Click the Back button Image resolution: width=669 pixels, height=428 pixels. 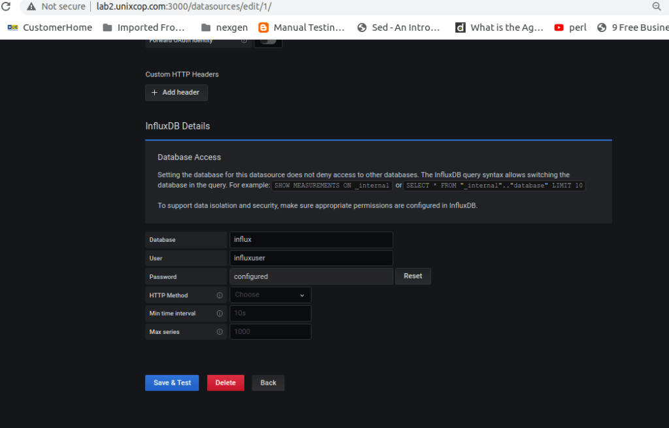tap(269, 383)
